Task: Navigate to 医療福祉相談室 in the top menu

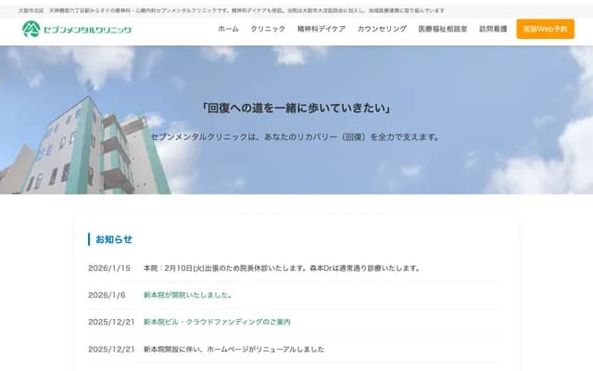Action: coord(443,30)
